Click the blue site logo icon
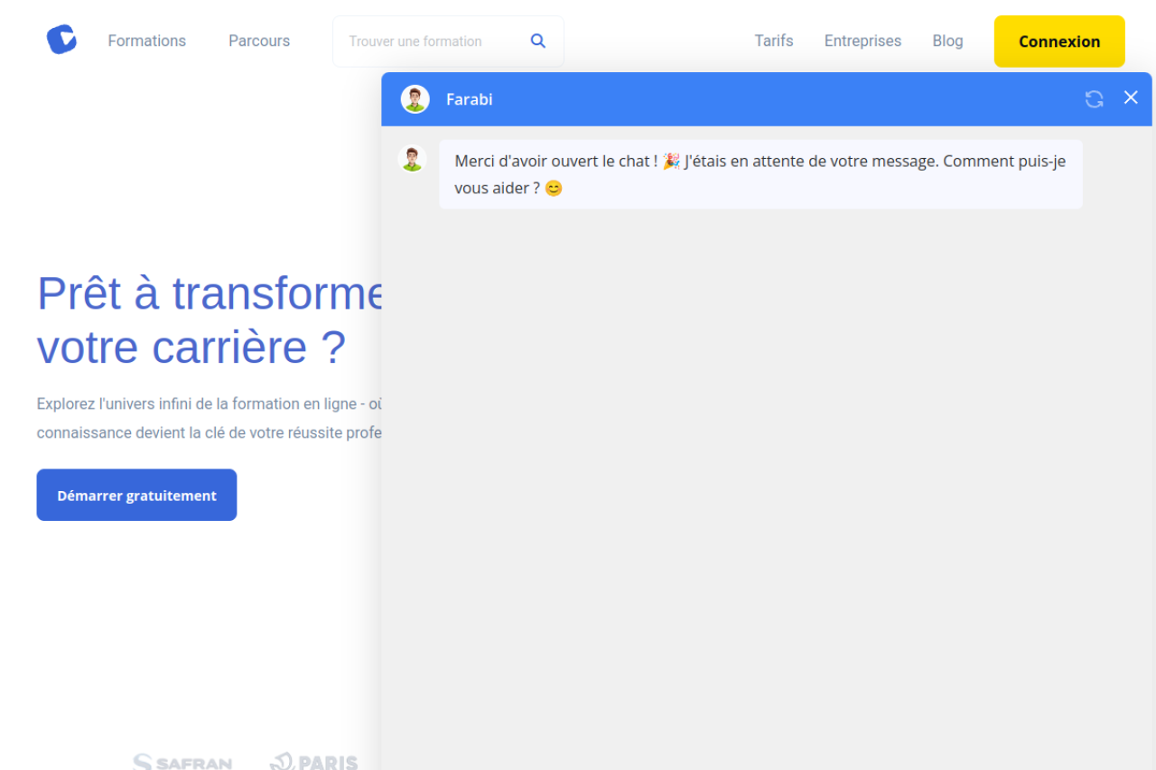The image size is (1156, 770). click(61, 40)
